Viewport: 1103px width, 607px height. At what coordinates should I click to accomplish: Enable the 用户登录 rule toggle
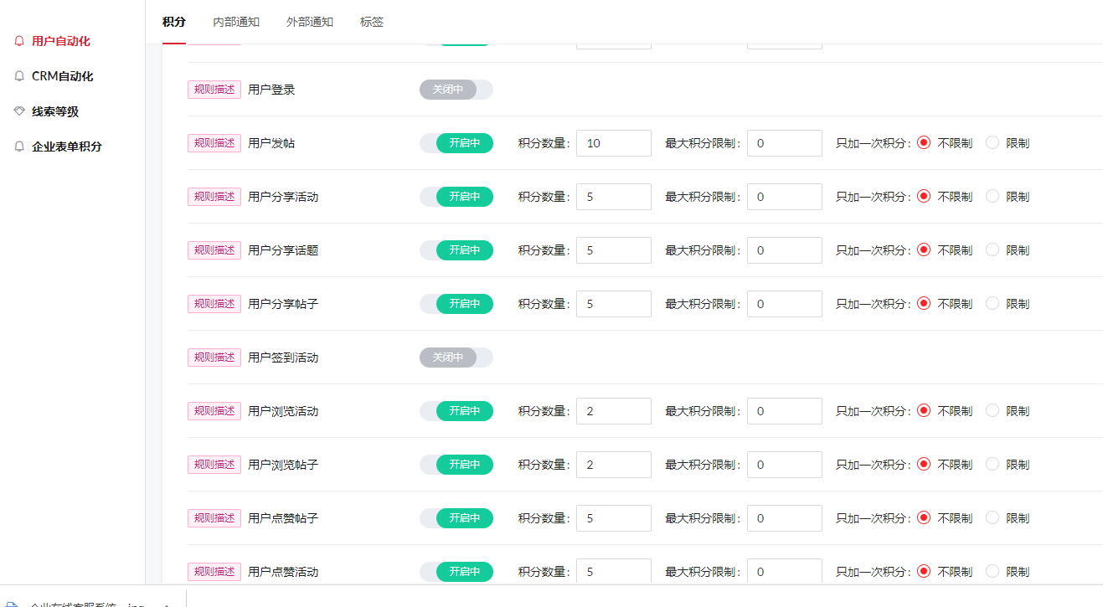456,90
